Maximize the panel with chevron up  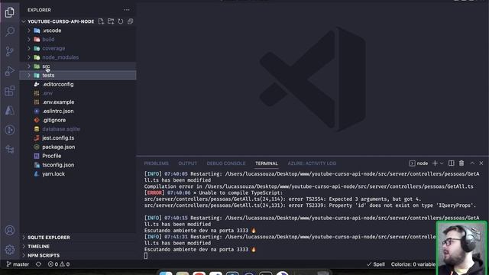pyautogui.click(x=472, y=163)
